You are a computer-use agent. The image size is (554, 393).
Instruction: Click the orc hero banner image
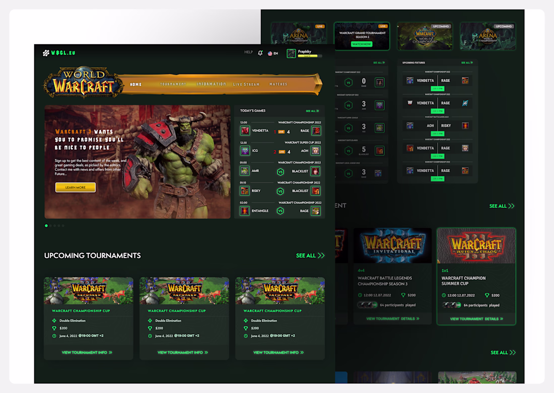click(x=137, y=162)
